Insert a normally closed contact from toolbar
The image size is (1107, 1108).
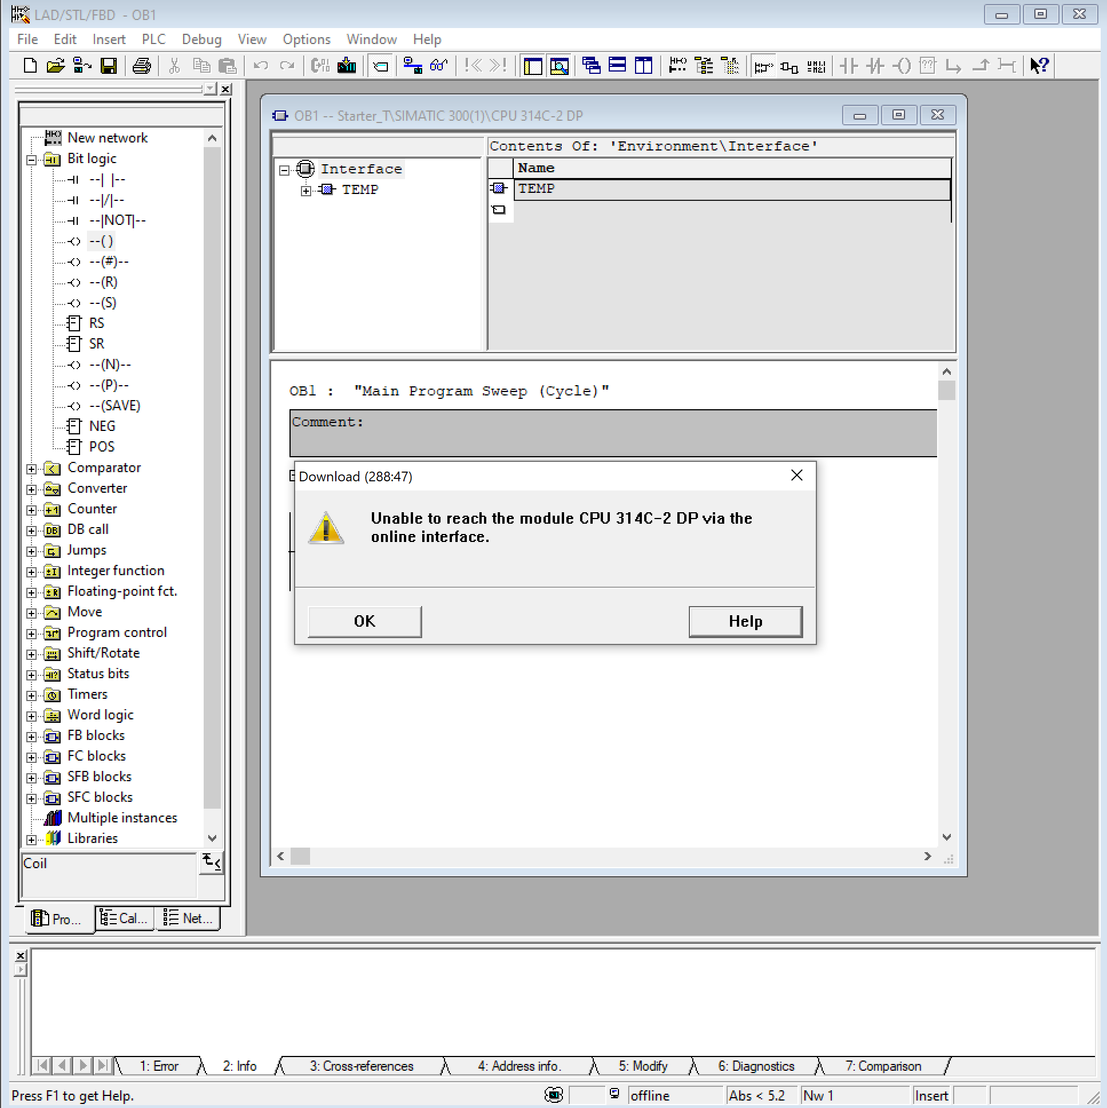coord(875,66)
